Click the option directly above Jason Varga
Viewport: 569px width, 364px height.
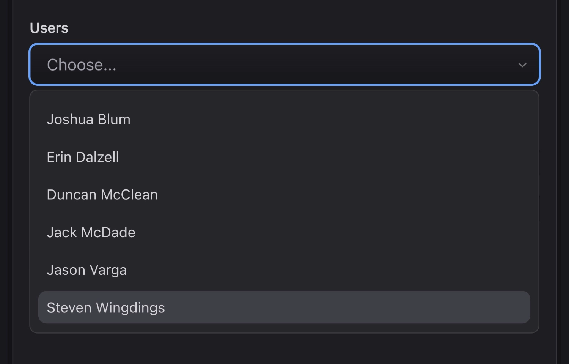click(x=91, y=232)
